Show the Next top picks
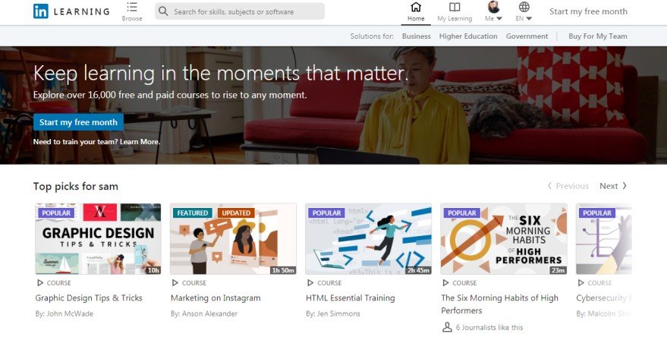667x340 pixels. pyautogui.click(x=613, y=186)
